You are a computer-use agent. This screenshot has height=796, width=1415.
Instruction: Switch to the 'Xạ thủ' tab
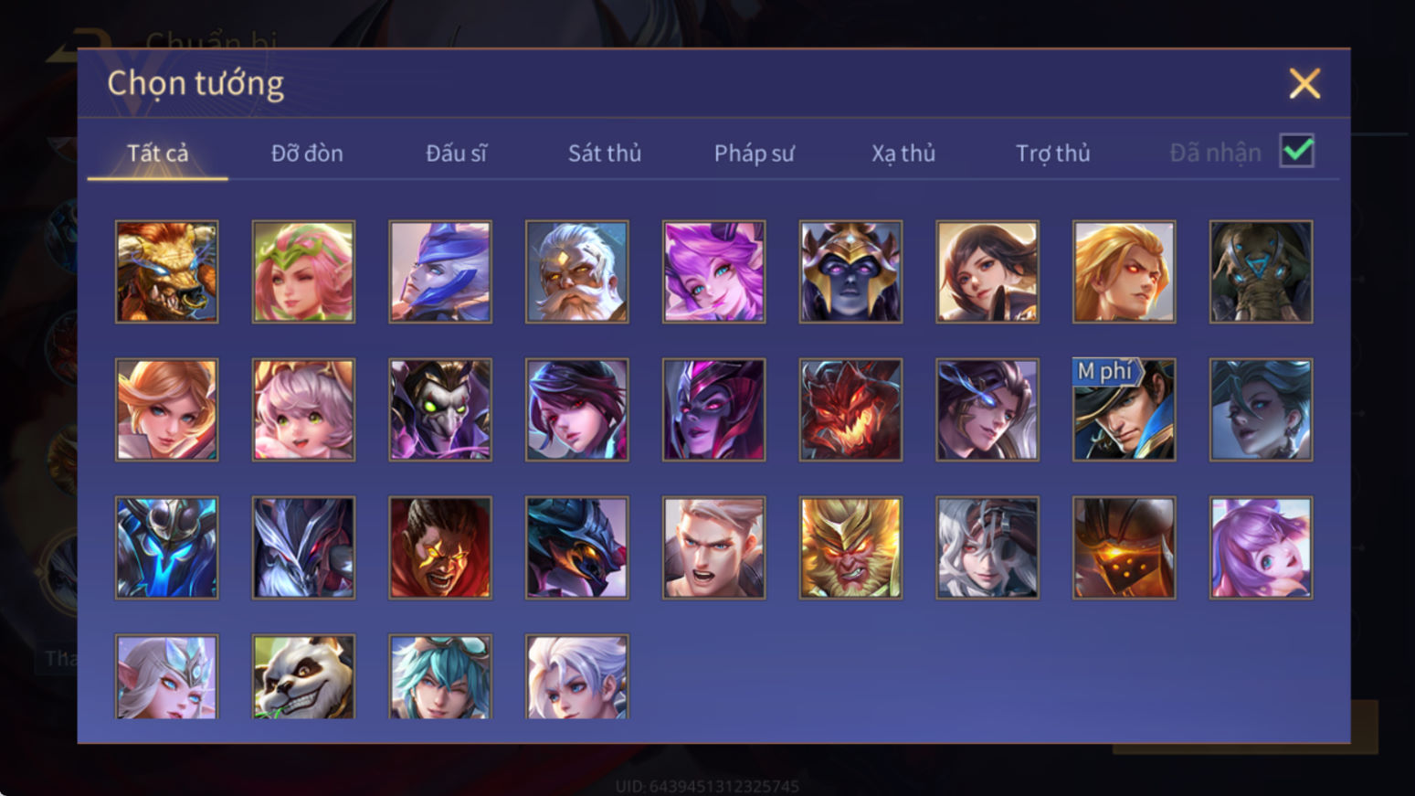(x=903, y=153)
